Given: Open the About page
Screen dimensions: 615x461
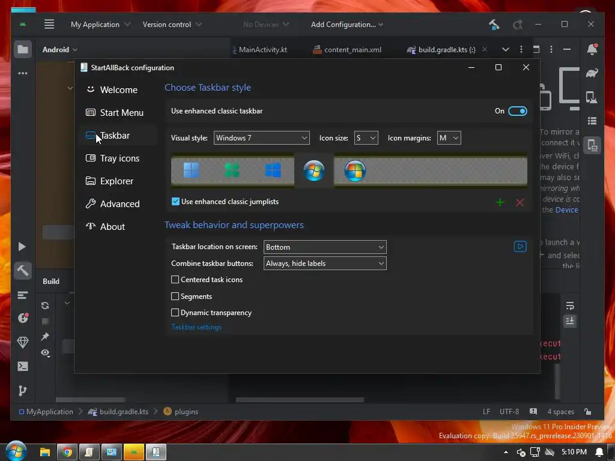Looking at the screenshot, I should tap(105, 226).
